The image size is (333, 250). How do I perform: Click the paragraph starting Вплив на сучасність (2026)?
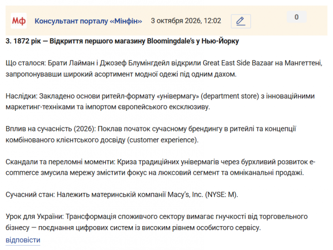click(x=151, y=134)
